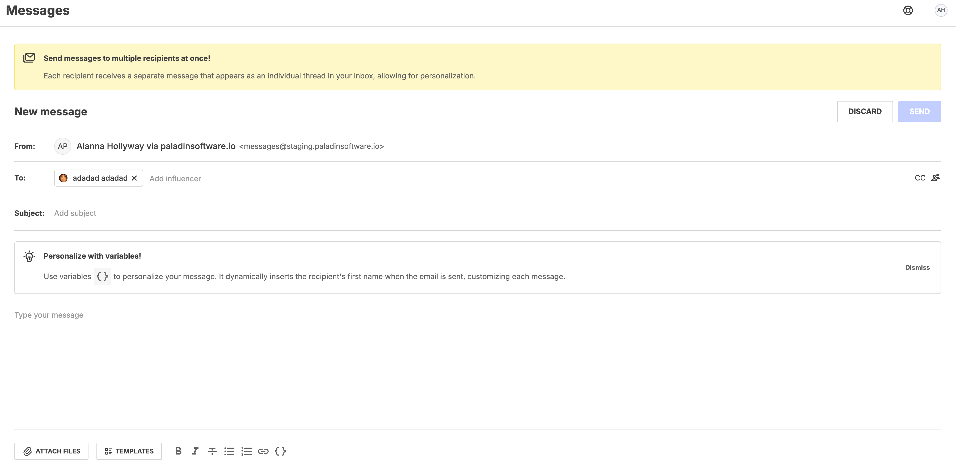Open the help lifebuoy icon

click(908, 10)
